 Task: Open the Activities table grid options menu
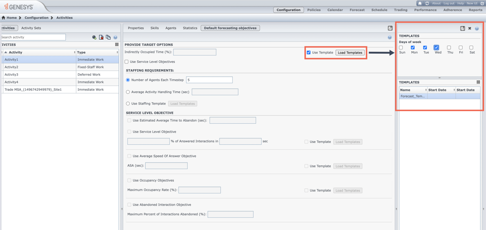pos(117,45)
